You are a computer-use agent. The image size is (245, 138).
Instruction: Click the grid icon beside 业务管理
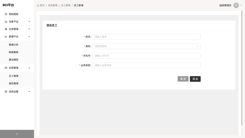(x=6, y=29)
